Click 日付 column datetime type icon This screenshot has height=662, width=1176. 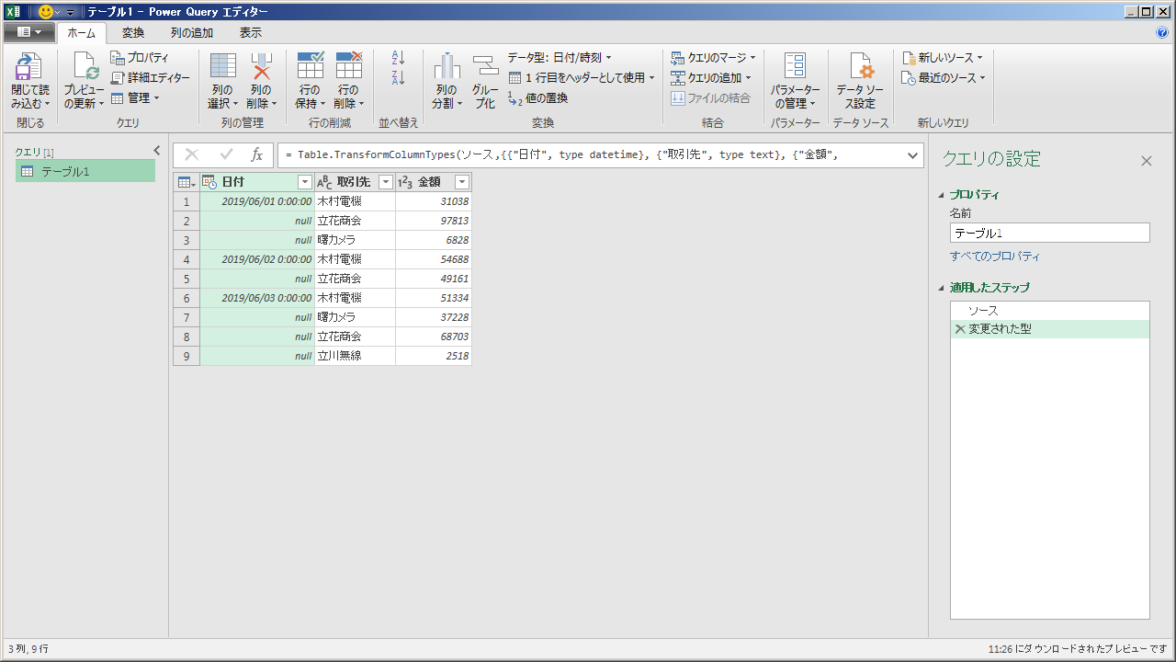pos(209,182)
